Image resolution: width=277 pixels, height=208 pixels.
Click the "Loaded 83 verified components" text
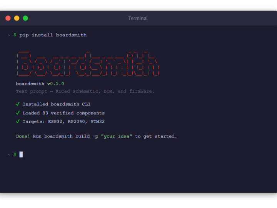click(x=63, y=113)
